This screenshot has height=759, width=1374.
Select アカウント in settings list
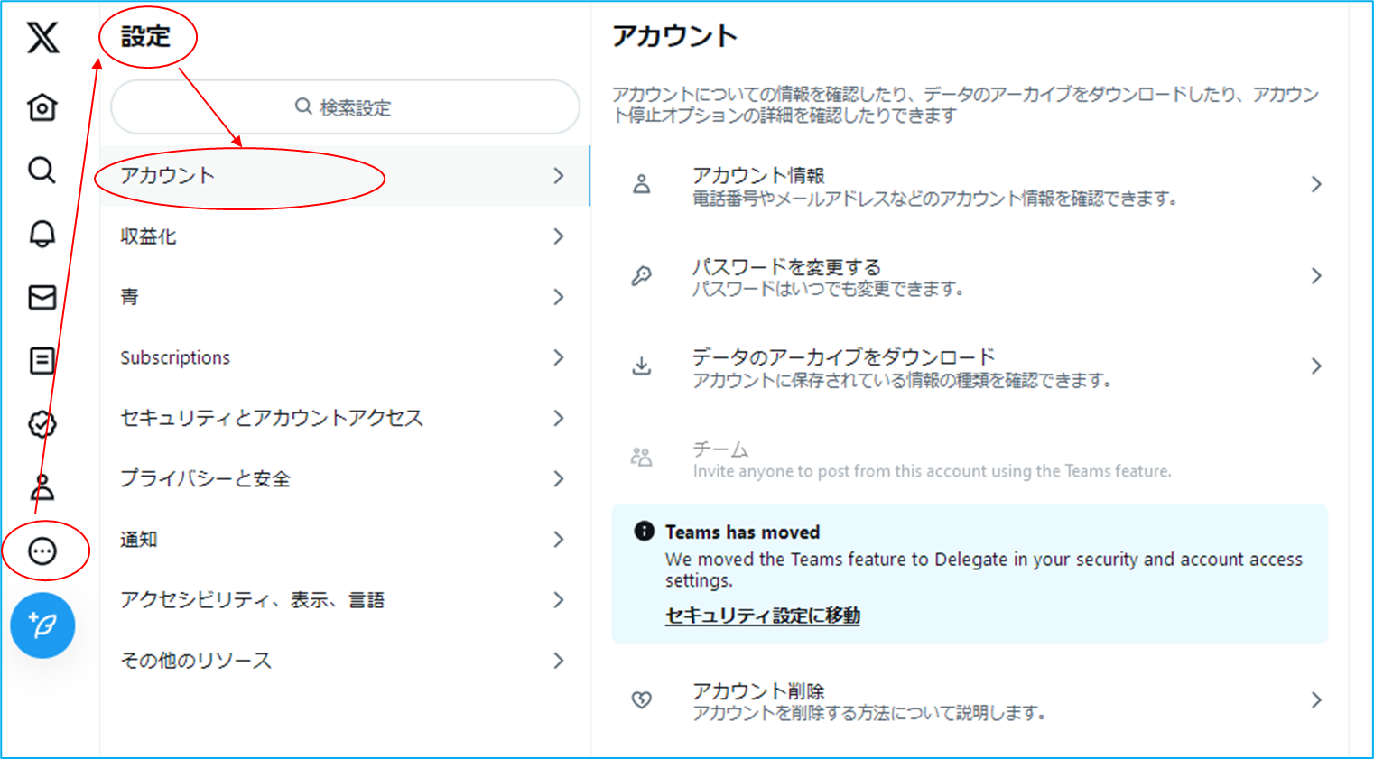(x=345, y=175)
